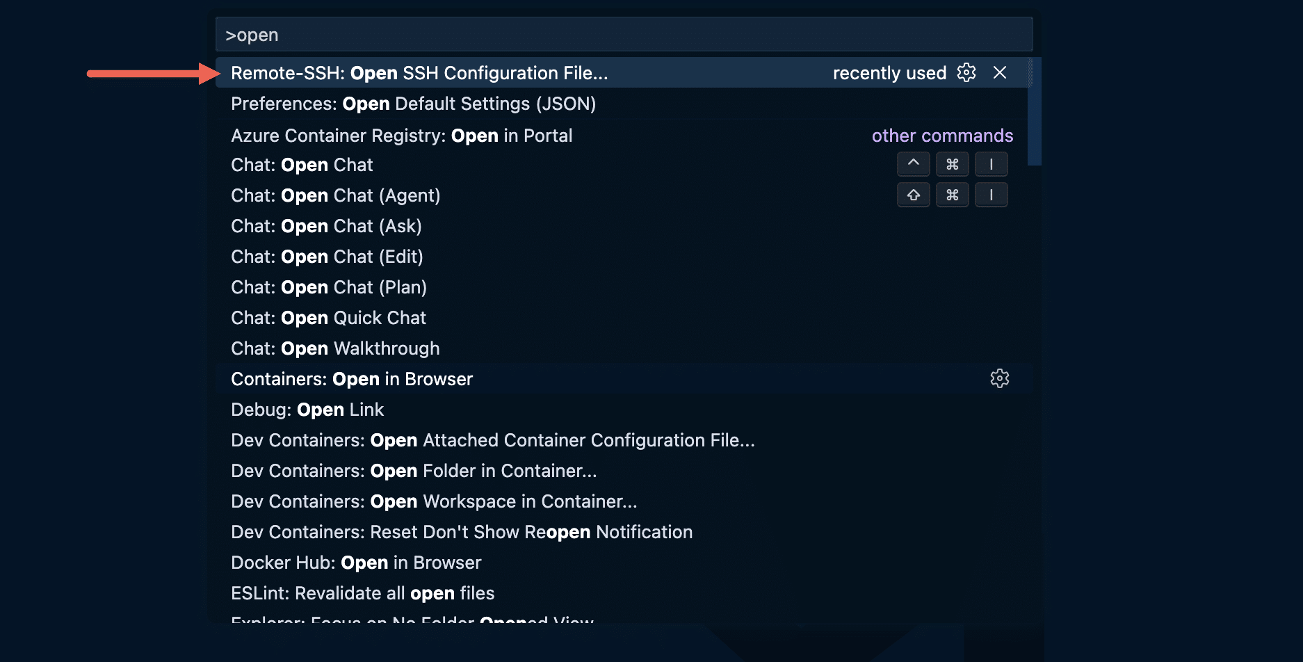The width and height of the screenshot is (1303, 662).
Task: Click the Shift key badge in the second keybinding row
Action: [x=913, y=195]
